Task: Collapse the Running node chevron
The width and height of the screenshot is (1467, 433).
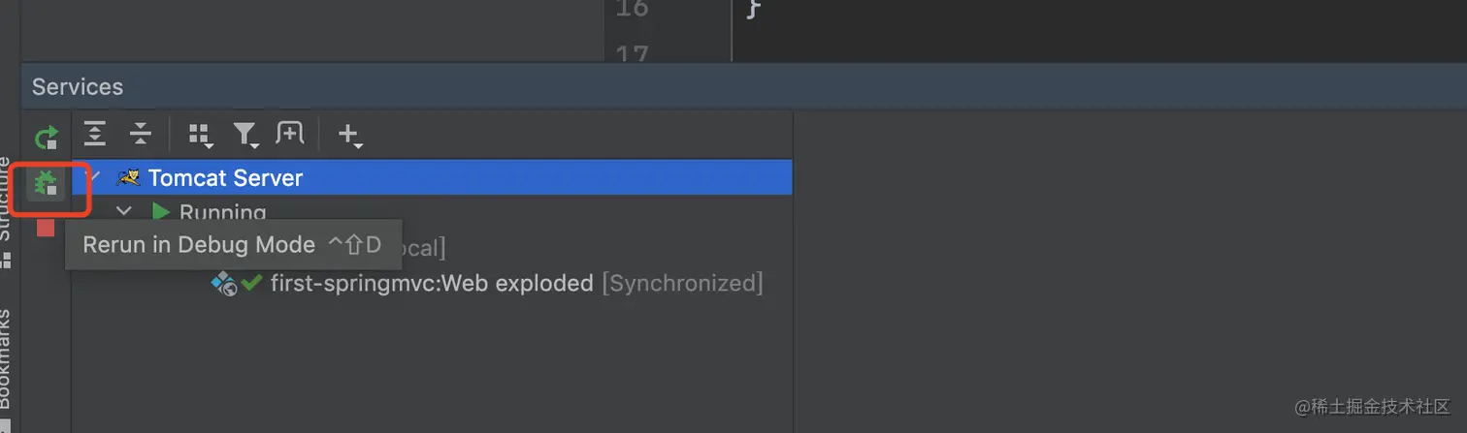Action: point(124,211)
